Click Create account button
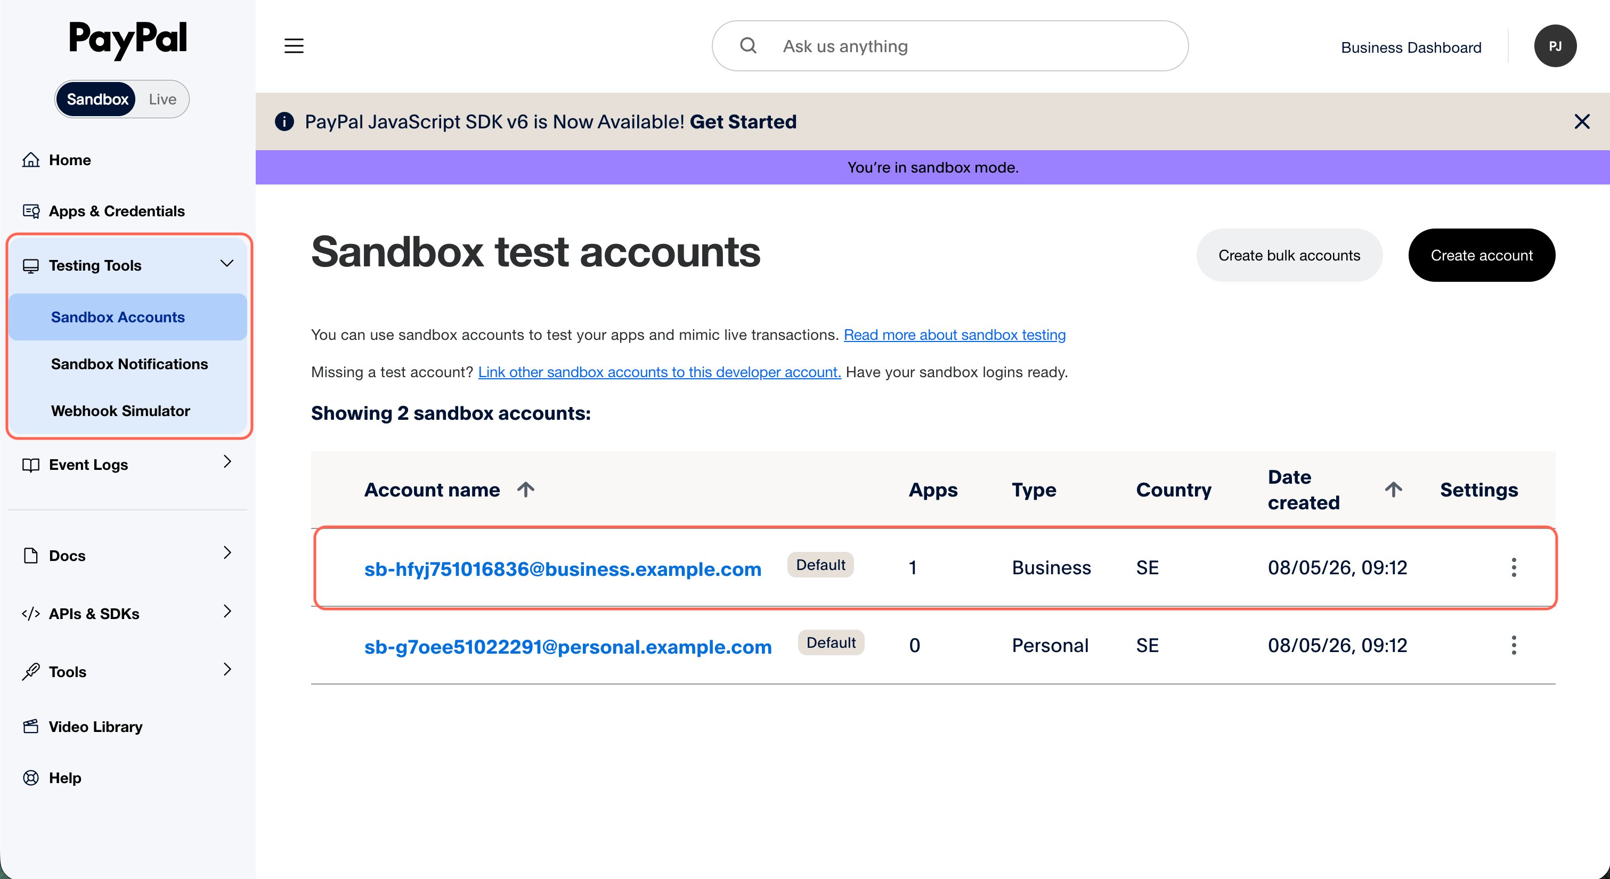1610x879 pixels. click(x=1481, y=255)
